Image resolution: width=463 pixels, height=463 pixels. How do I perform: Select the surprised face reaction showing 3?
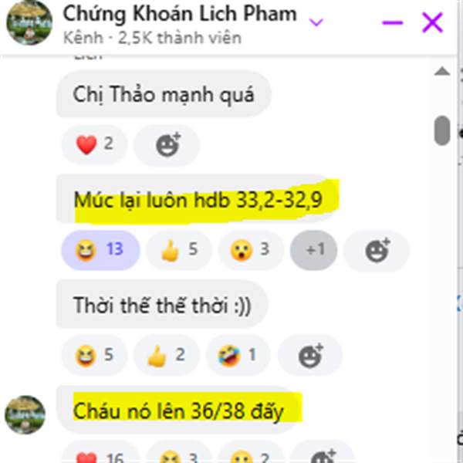(251, 250)
